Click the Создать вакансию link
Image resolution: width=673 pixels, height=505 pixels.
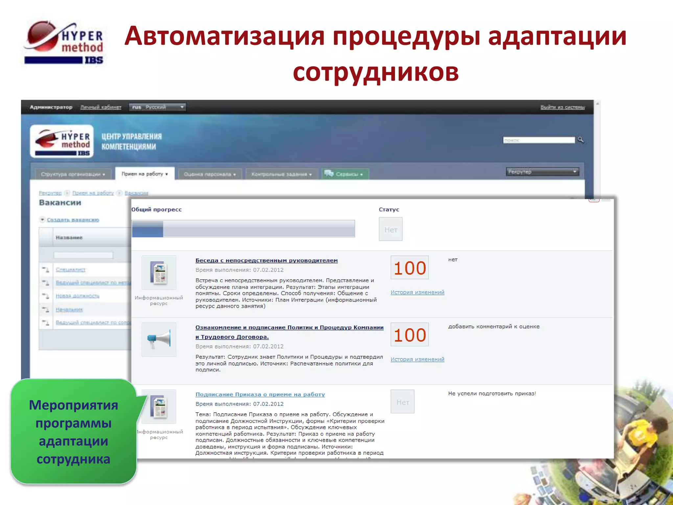[73, 220]
